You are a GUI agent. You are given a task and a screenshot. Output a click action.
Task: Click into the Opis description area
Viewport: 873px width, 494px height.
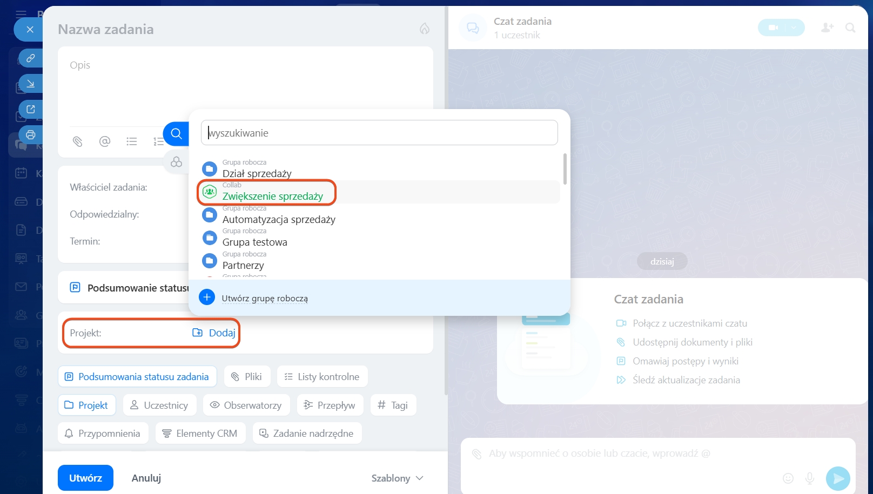click(245, 86)
